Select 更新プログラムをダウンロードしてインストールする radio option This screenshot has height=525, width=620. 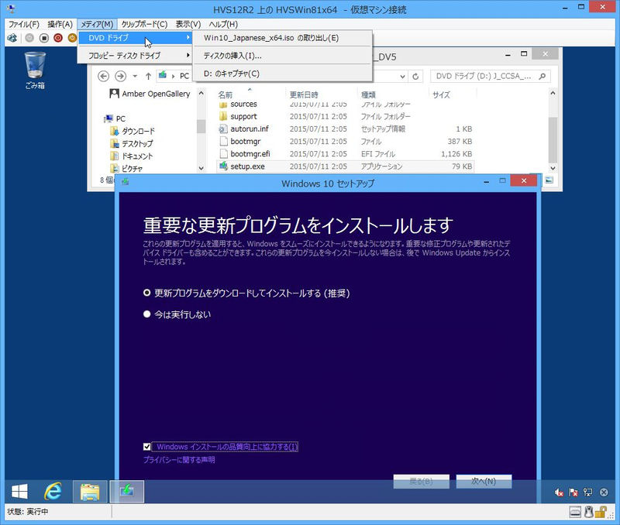(x=146, y=293)
